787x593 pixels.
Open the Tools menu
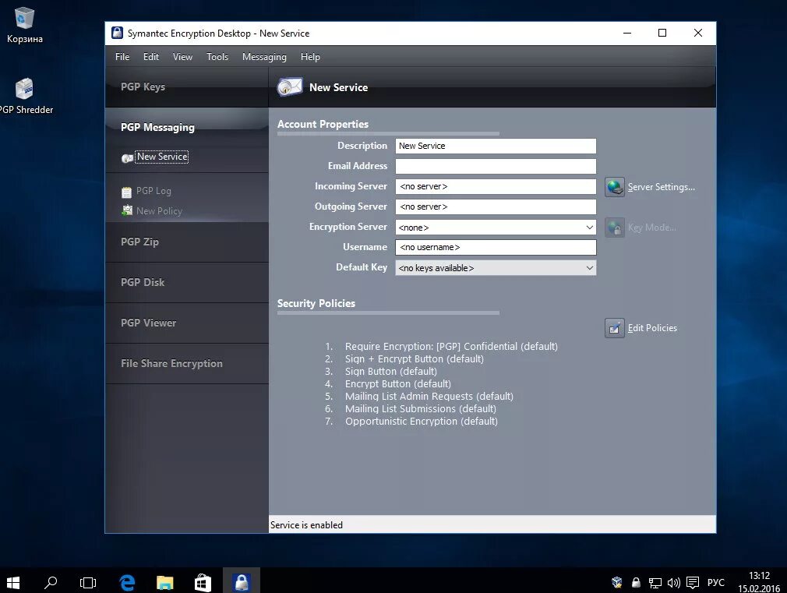[217, 57]
